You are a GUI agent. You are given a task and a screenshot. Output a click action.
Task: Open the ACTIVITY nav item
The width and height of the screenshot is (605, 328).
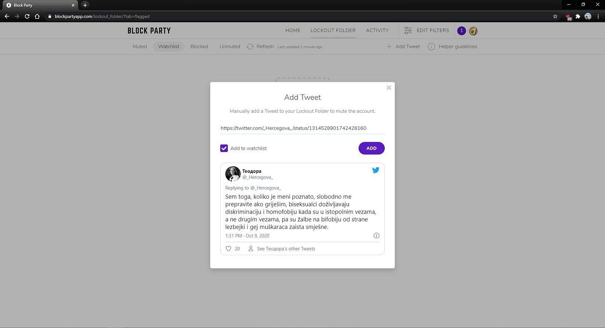pos(377,30)
